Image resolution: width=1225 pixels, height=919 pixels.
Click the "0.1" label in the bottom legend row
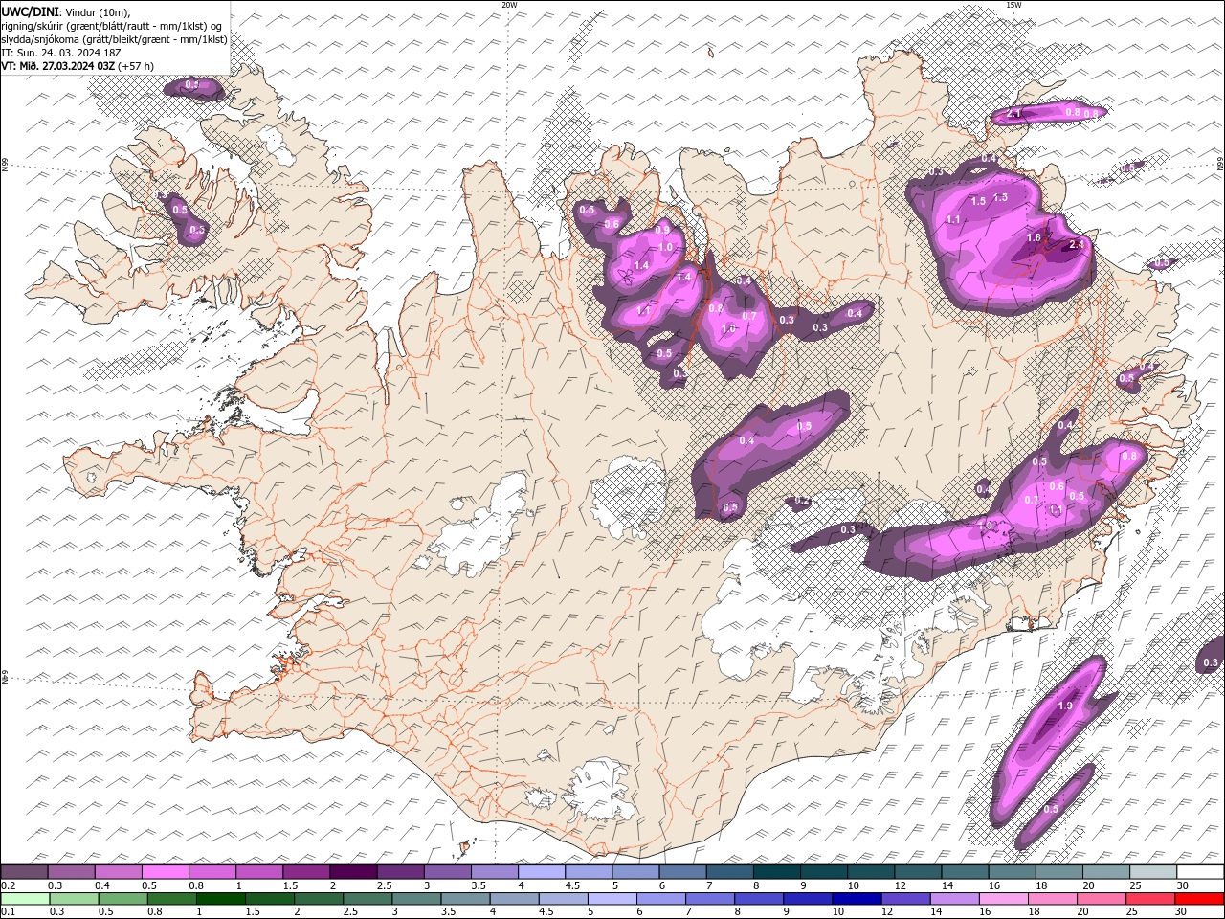[x=8, y=912]
